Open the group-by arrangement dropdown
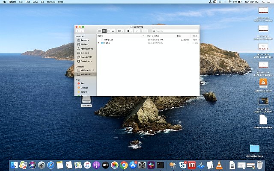The image size is (274, 171). pyautogui.click(x=121, y=31)
